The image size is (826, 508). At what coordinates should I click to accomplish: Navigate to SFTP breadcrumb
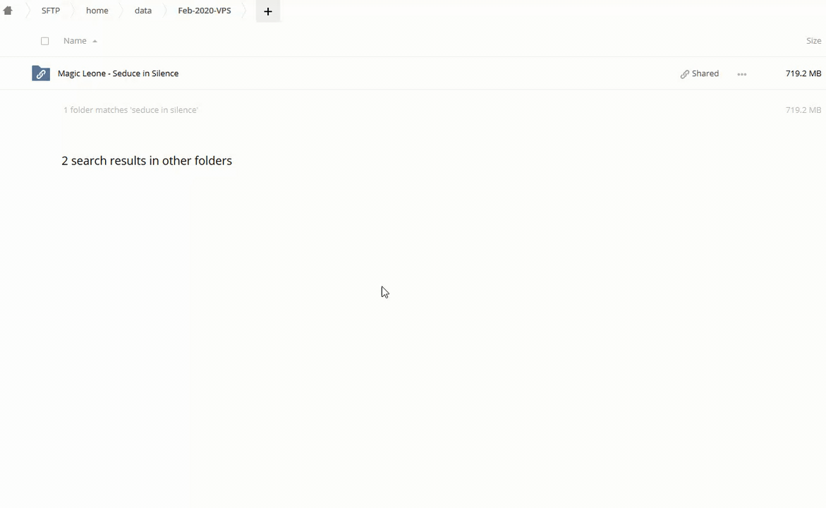point(51,11)
